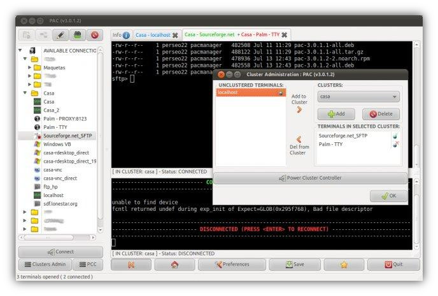Confirm Cluster Administration dialog with OK
Screen dimensions: 438x296
coord(388,196)
